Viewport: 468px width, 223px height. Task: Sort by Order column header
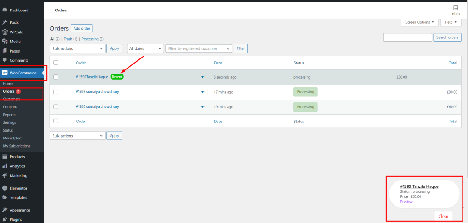(x=81, y=63)
